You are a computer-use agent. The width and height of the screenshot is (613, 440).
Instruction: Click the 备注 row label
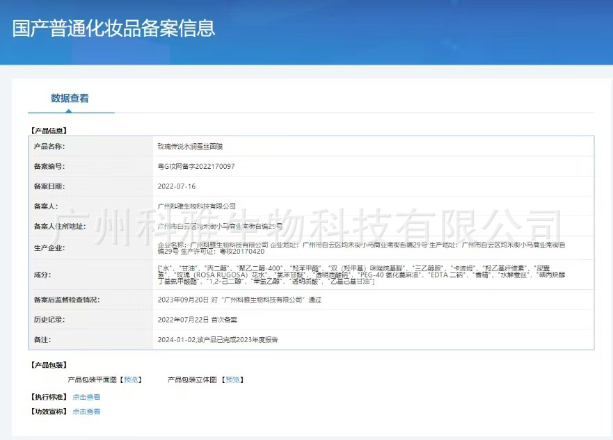pos(42,340)
